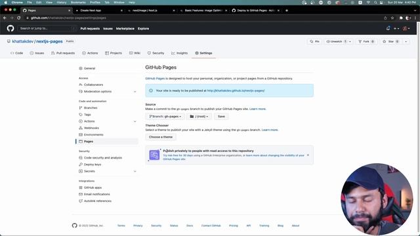Screen dimensions: 420x236
Task: Open the / (root) folder dropdown
Action: click(199, 117)
